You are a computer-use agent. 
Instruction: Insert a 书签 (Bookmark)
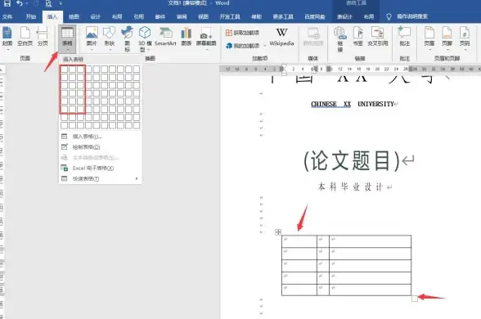tap(358, 37)
